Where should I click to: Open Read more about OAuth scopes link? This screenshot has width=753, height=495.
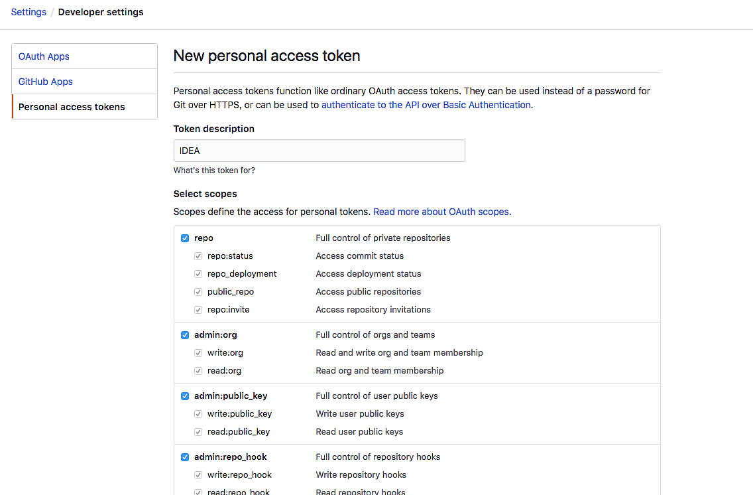(442, 212)
